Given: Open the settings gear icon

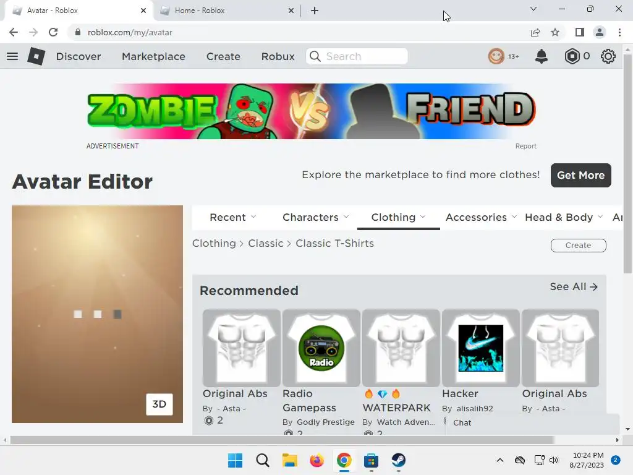Looking at the screenshot, I should coord(608,56).
